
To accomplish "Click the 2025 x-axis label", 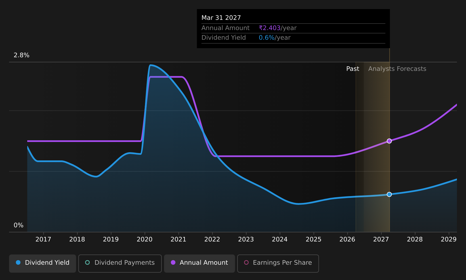I will tap(314, 239).
